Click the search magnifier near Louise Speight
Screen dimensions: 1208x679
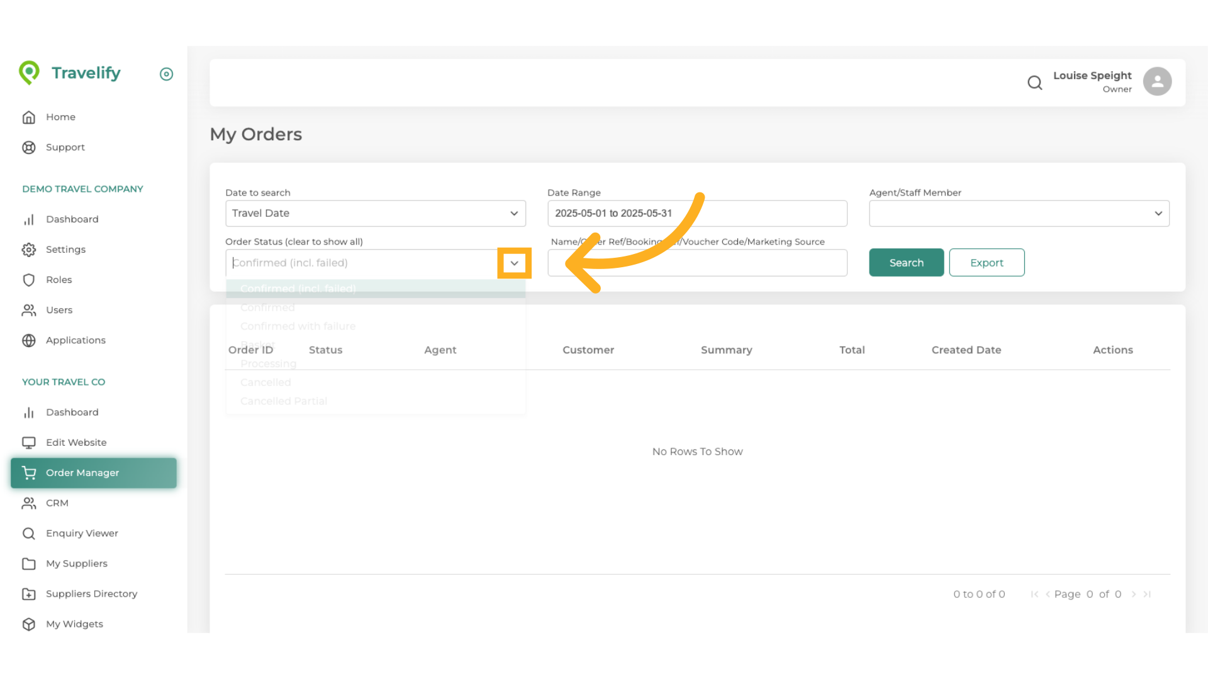point(1035,82)
